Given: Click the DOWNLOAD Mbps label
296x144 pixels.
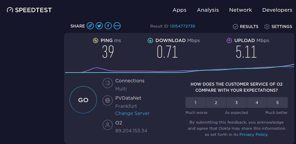Looking at the screenshot, I should coord(178,41).
